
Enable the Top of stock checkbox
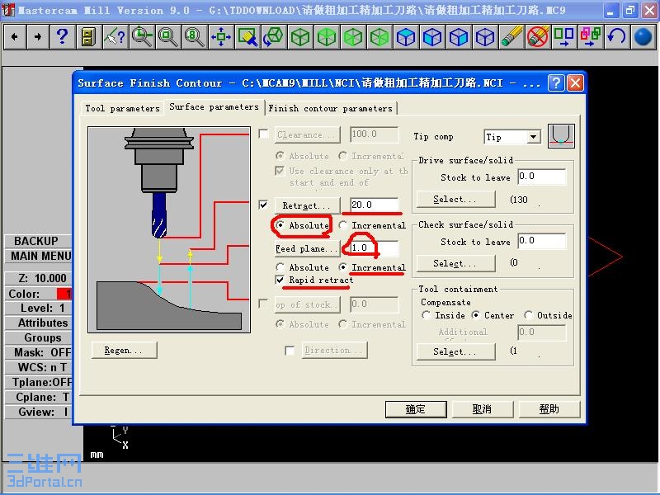click(263, 304)
